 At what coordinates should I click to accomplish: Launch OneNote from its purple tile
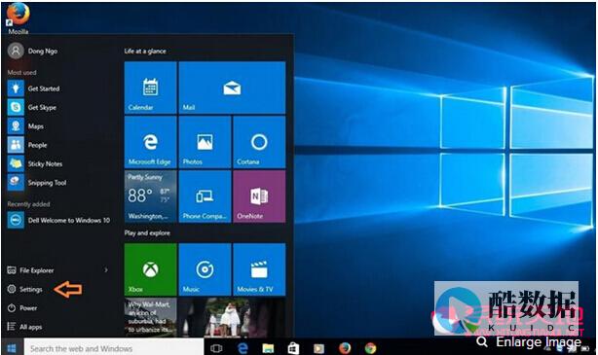259,196
